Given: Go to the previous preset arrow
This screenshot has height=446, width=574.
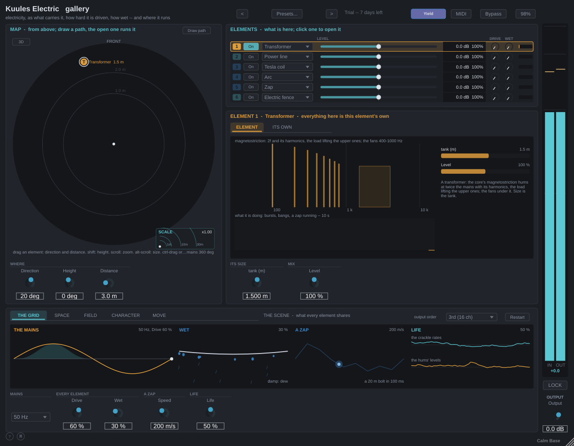Looking at the screenshot, I should tap(242, 14).
